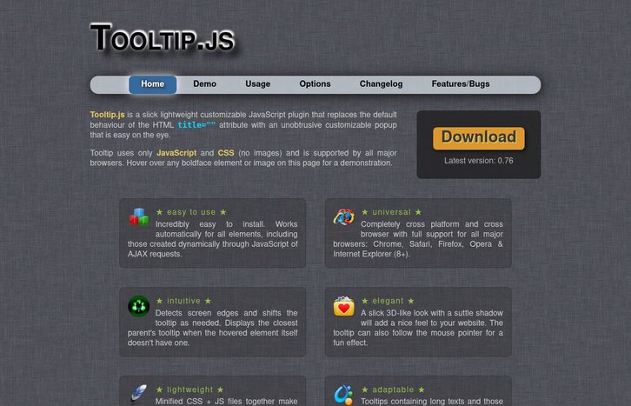The height and width of the screenshot is (406, 631).
Task: Open the Home navigation tab
Action: pos(152,84)
